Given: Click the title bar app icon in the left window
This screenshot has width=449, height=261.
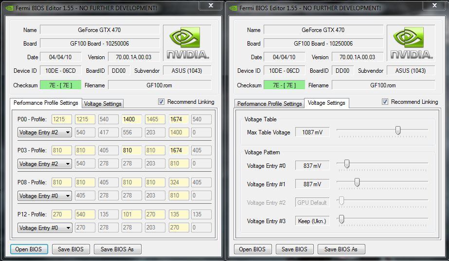Looking at the screenshot, I should pyautogui.click(x=9, y=8).
